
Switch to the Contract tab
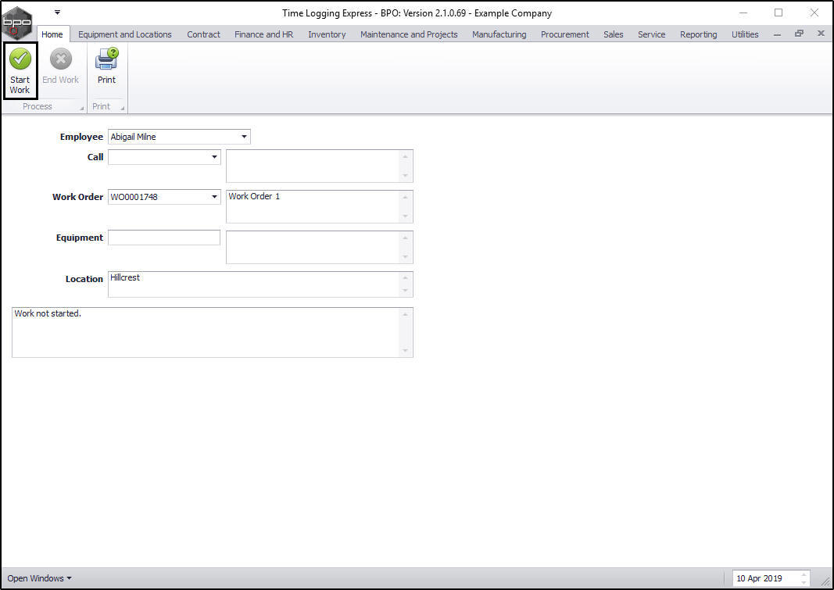point(203,34)
